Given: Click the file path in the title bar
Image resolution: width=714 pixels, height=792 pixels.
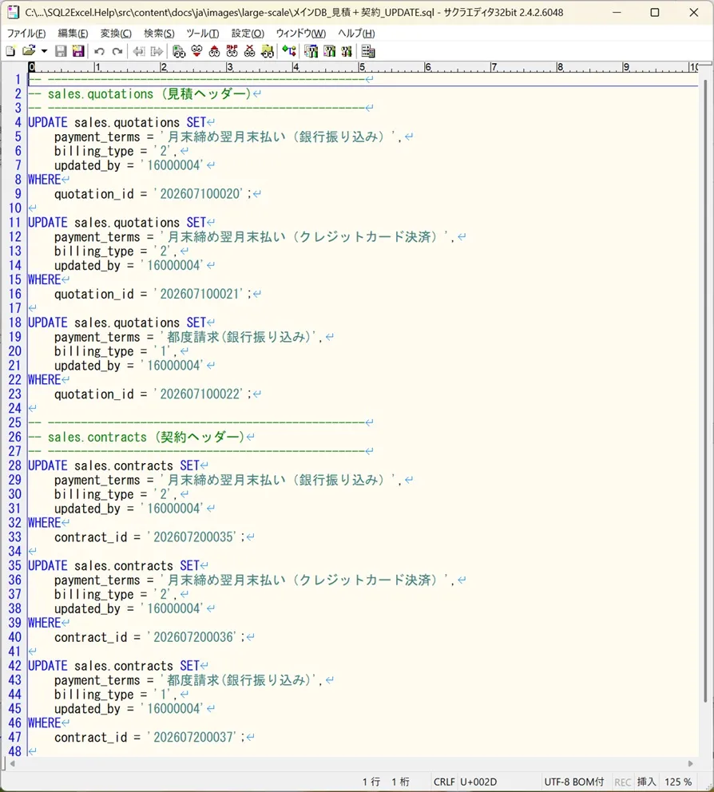Looking at the screenshot, I should point(229,12).
